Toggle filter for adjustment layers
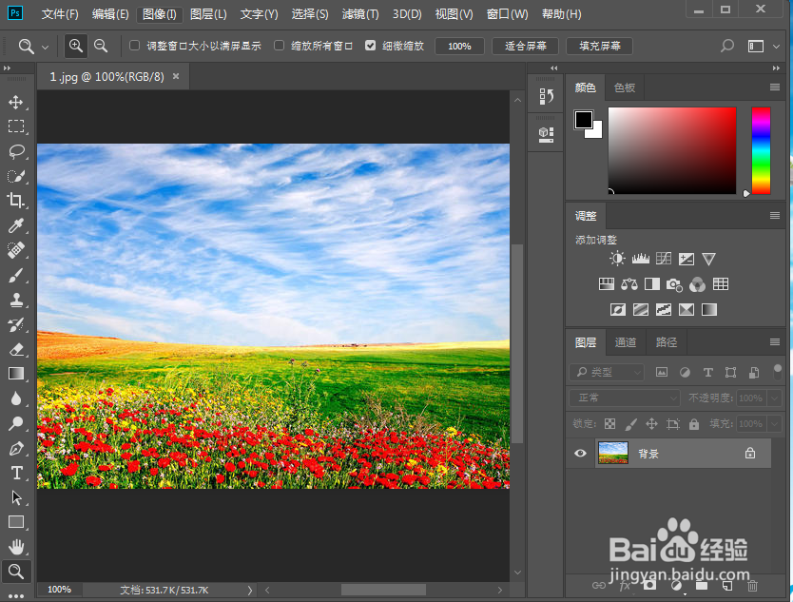The image size is (793, 602). [685, 373]
